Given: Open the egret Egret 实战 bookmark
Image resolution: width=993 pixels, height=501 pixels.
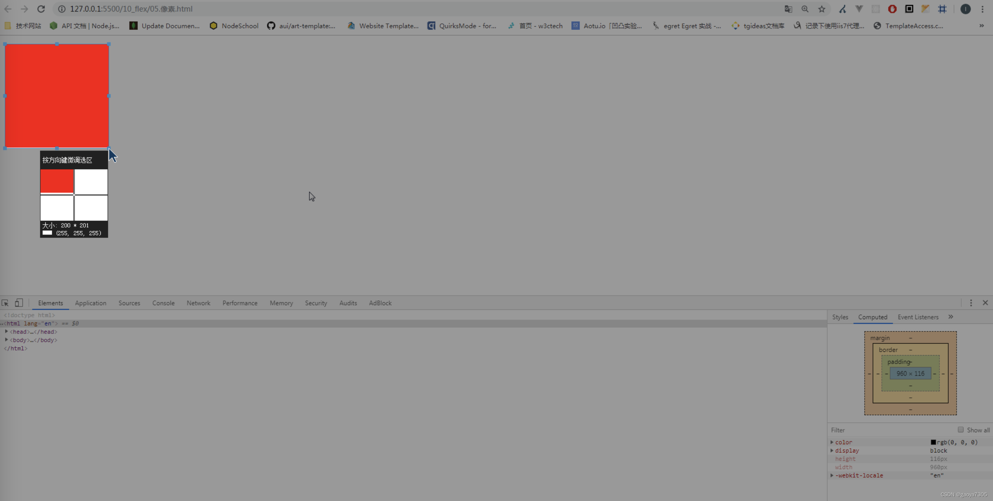Looking at the screenshot, I should tap(686, 26).
